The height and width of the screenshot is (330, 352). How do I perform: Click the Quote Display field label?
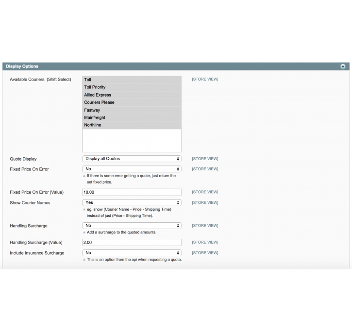pos(23,159)
